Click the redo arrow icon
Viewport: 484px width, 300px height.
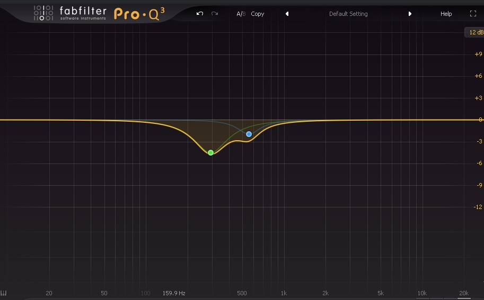pyautogui.click(x=215, y=14)
